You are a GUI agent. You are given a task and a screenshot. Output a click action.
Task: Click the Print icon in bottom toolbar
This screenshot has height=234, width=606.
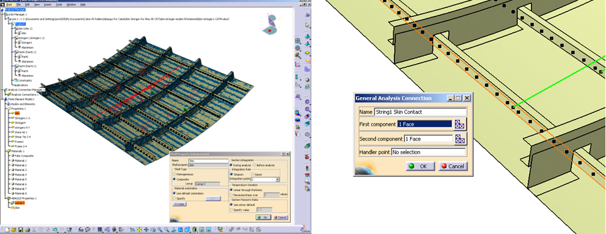[28, 230]
